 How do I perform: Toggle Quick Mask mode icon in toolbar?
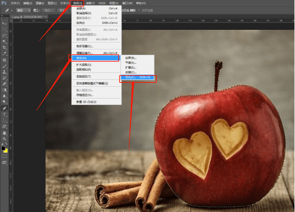[x=4, y=156]
